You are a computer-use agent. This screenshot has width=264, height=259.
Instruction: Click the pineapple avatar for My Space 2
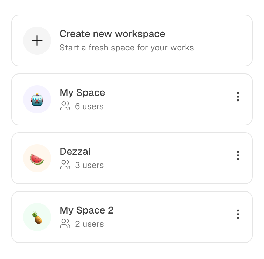pyautogui.click(x=37, y=217)
